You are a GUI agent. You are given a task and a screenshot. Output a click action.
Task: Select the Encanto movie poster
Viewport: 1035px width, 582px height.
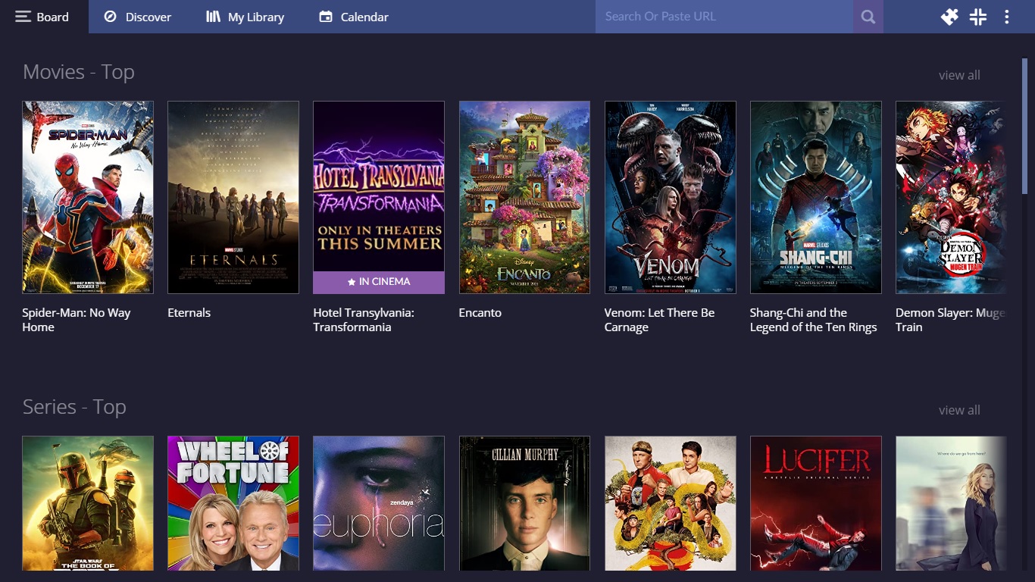tap(524, 196)
